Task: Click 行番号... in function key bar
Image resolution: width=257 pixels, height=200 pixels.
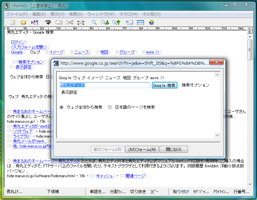Action: tap(241, 192)
